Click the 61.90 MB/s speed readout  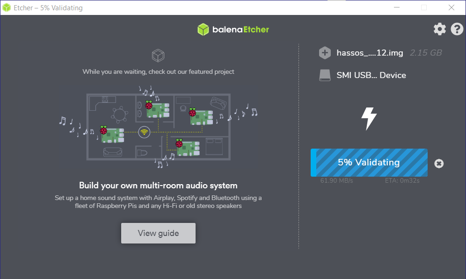click(337, 180)
